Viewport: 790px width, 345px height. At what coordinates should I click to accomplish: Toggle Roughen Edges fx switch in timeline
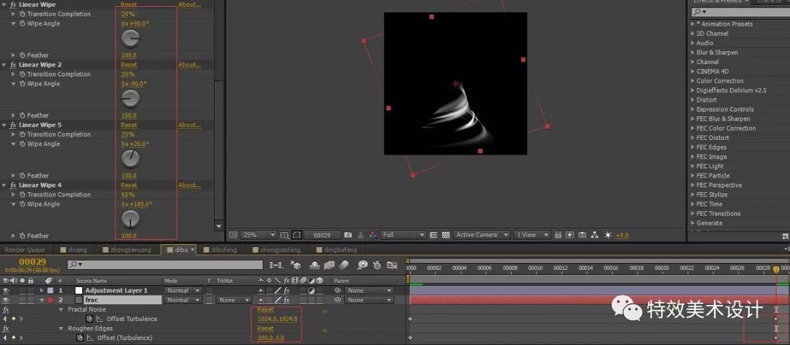click(6, 328)
